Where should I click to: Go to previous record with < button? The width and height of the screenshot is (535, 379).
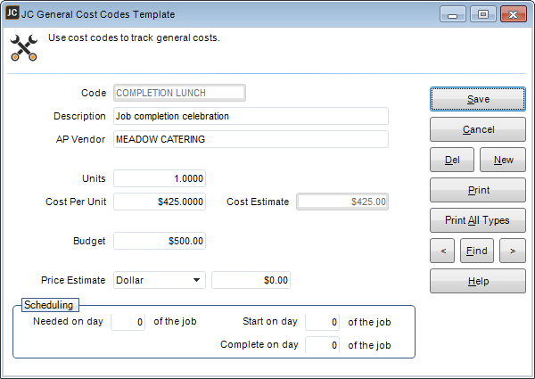point(442,251)
